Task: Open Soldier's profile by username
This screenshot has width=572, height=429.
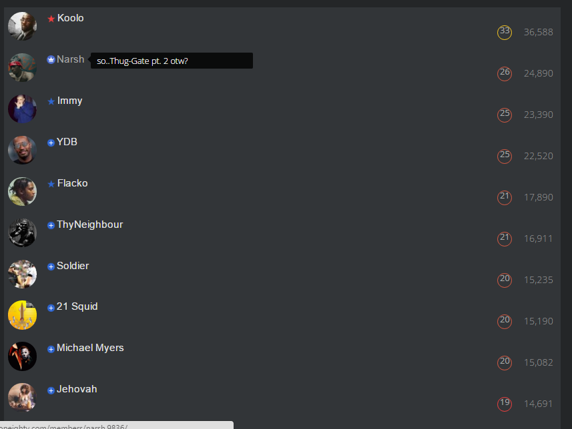Action: [73, 266]
